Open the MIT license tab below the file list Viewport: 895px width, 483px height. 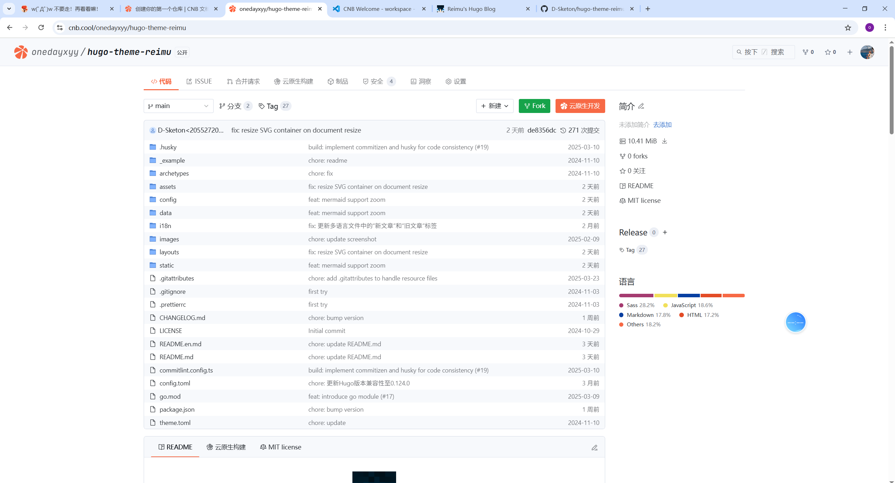pos(280,447)
